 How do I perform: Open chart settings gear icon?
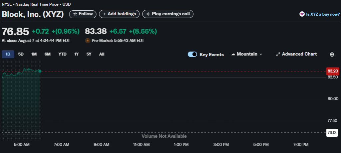point(332,55)
